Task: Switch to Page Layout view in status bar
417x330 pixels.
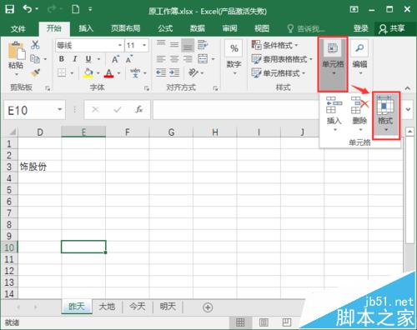Action: [x=264, y=322]
